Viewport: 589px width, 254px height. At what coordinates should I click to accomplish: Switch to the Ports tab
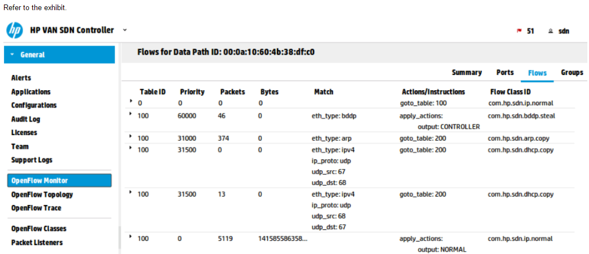pos(505,73)
